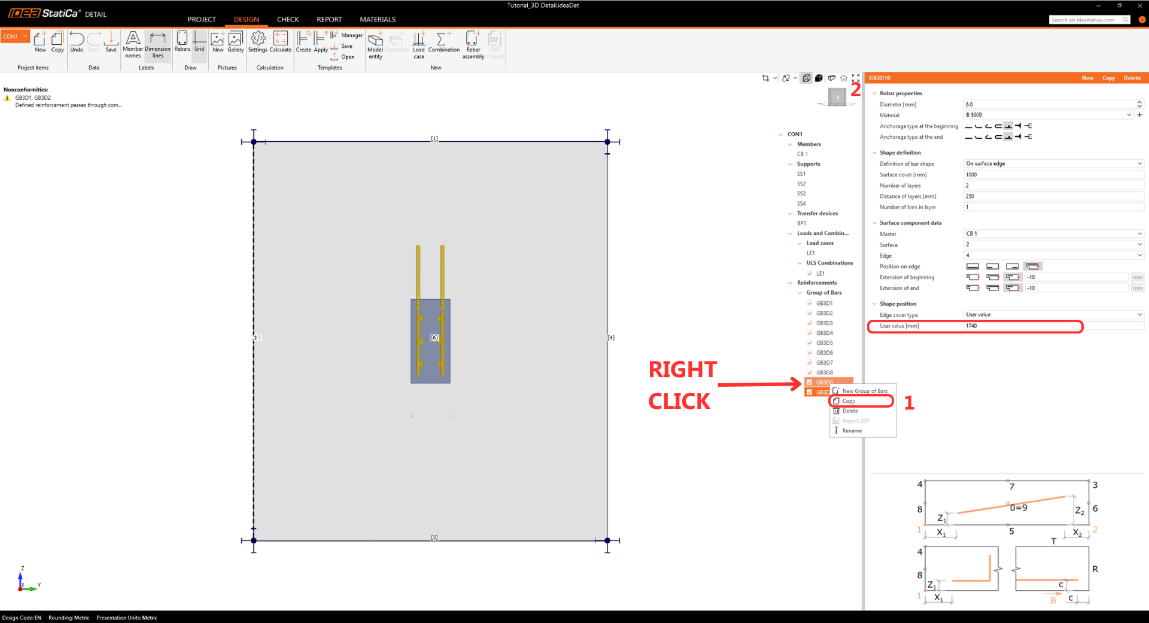The height and width of the screenshot is (623, 1149).
Task: Toggle Rebars drawing
Action: pyautogui.click(x=183, y=42)
